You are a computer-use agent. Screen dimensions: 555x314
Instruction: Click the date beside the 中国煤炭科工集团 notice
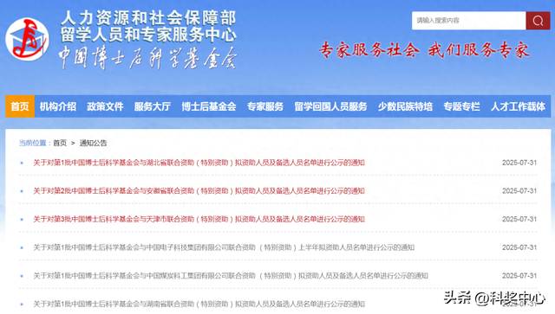(519, 275)
